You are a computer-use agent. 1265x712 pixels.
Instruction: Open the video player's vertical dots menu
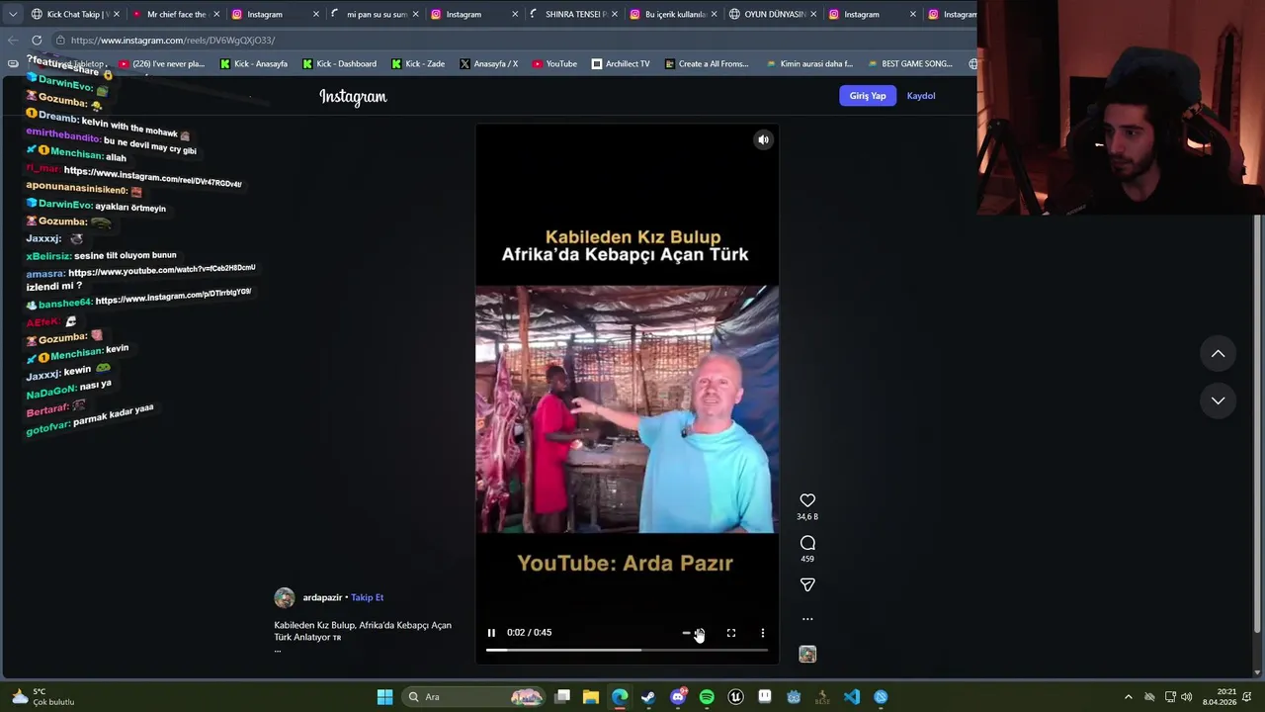tap(763, 633)
